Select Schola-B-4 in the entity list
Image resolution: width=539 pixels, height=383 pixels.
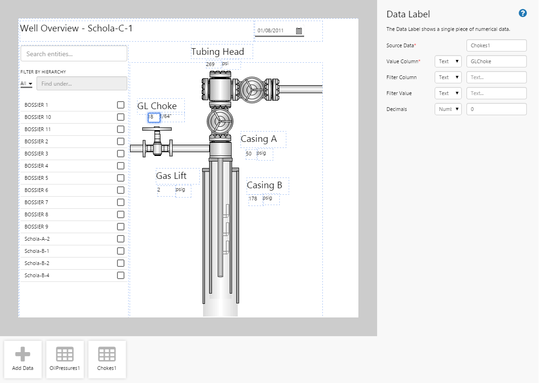click(37, 275)
